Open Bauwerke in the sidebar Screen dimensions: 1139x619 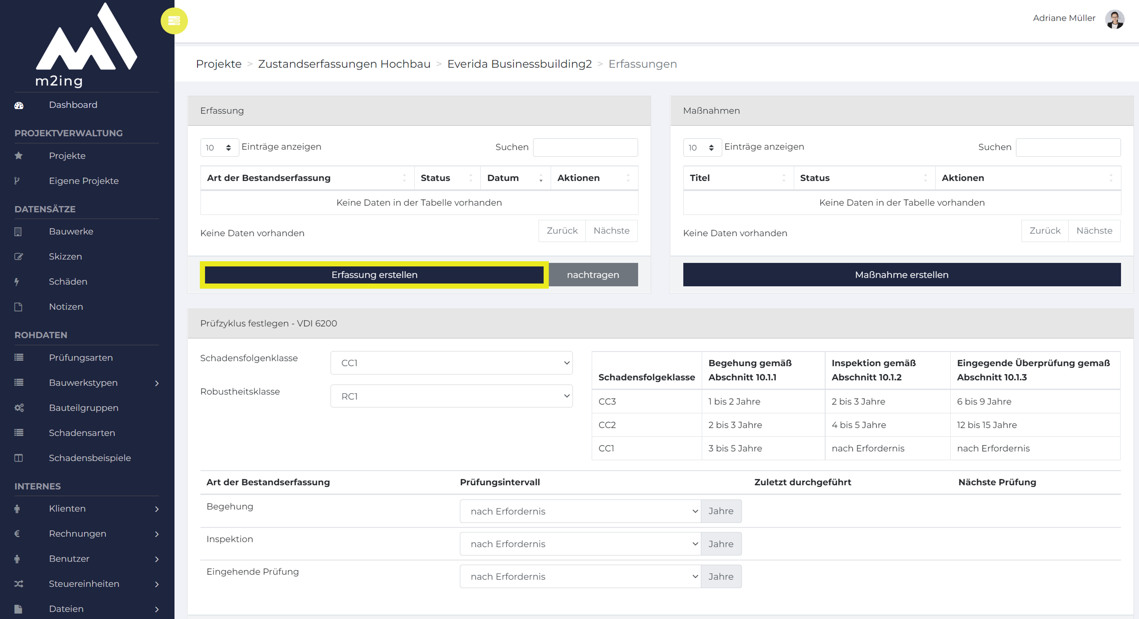tap(71, 232)
